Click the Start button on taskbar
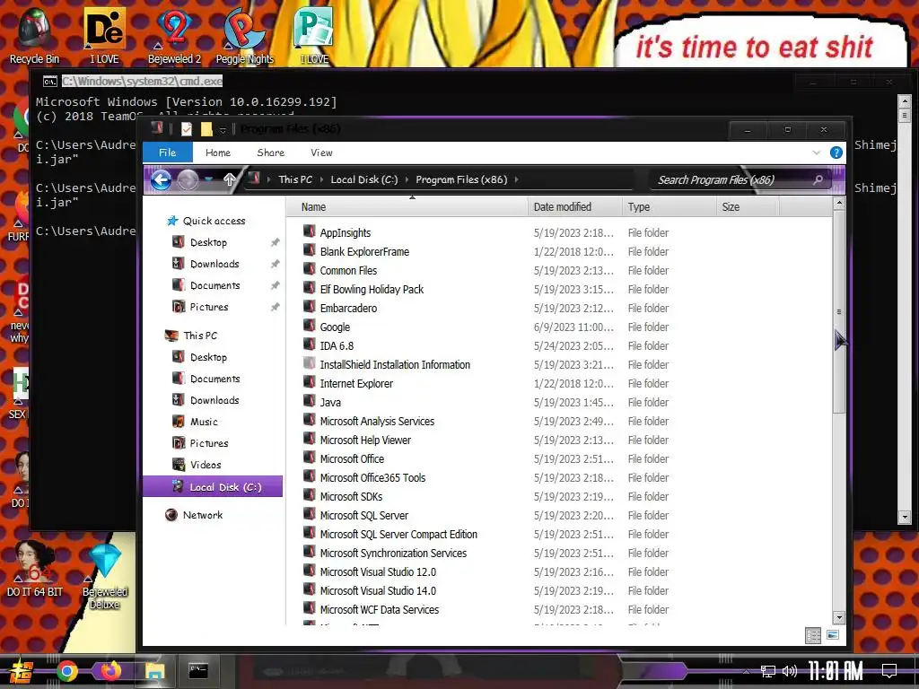The height and width of the screenshot is (689, 919). (21, 671)
